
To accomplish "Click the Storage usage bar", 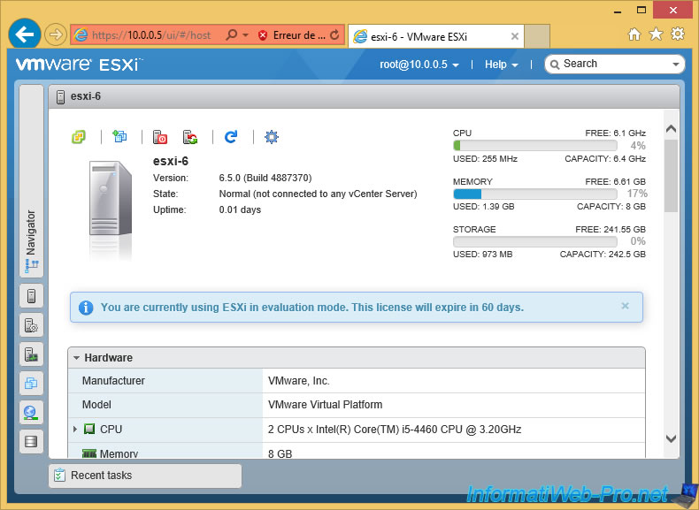I will click(535, 241).
